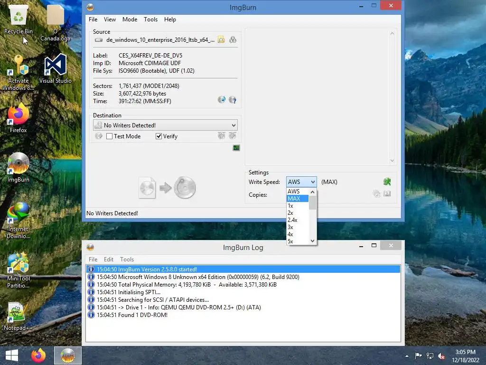This screenshot has height=365, width=486.
Task: Click Firefox icon on the taskbar
Action: tap(38, 355)
